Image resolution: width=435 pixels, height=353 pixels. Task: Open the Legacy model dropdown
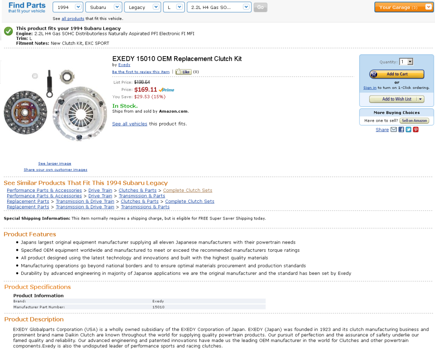[x=142, y=7]
